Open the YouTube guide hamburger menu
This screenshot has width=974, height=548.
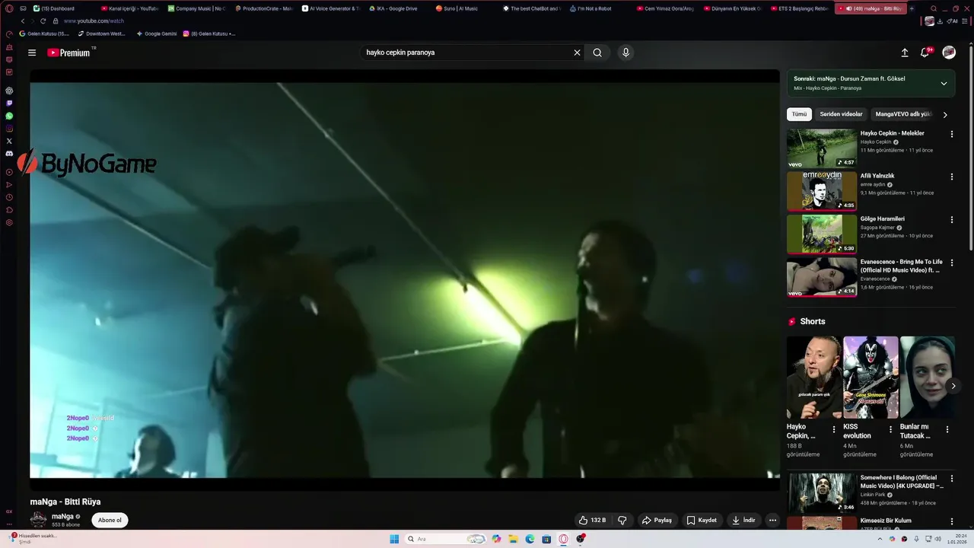(32, 53)
